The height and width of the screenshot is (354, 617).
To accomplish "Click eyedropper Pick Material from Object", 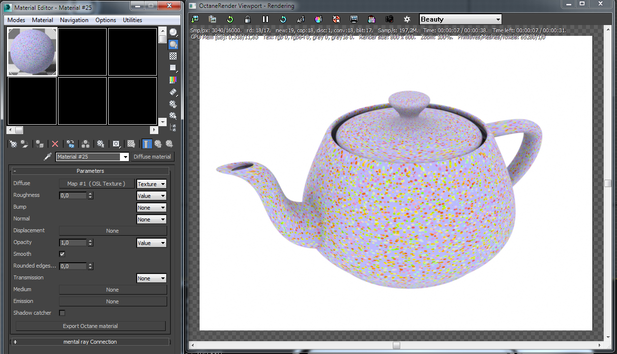I will pos(48,157).
